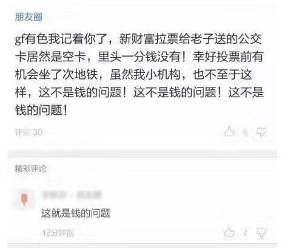Downvote the comment 这就是钱的问题
Viewport: 299px width, 248px height.
click(x=261, y=233)
